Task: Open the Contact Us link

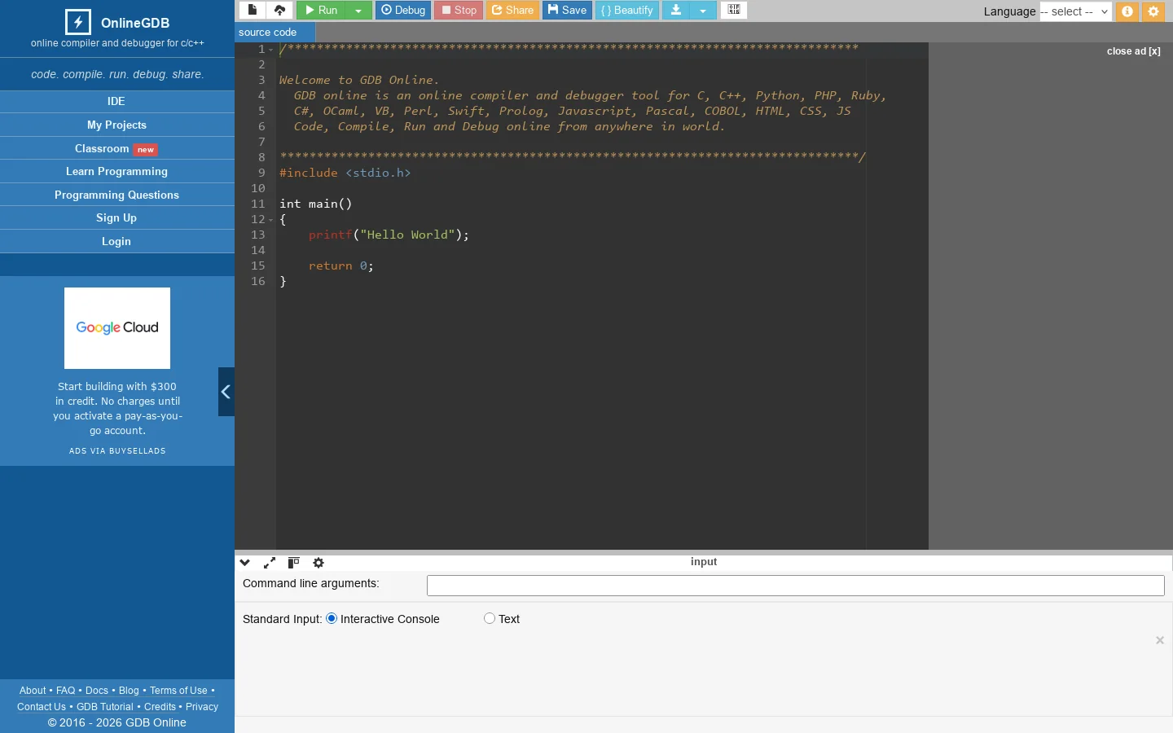Action: click(x=42, y=707)
